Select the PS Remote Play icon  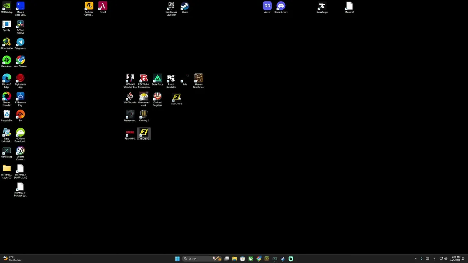click(20, 99)
